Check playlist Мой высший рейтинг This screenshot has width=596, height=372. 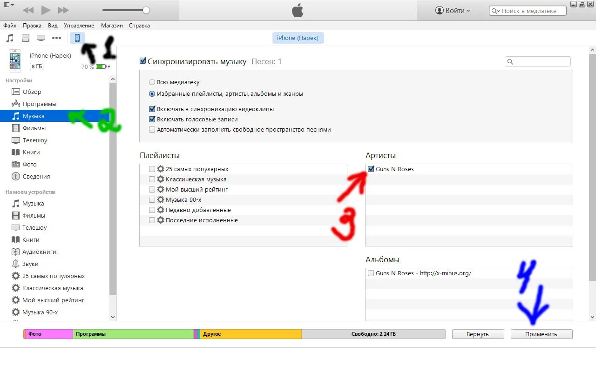point(152,189)
